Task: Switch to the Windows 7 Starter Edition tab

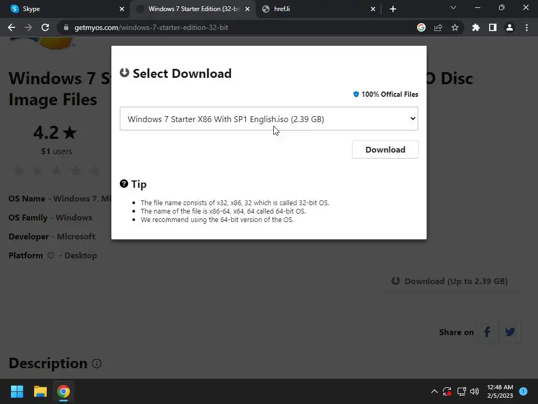Action: click(x=193, y=9)
